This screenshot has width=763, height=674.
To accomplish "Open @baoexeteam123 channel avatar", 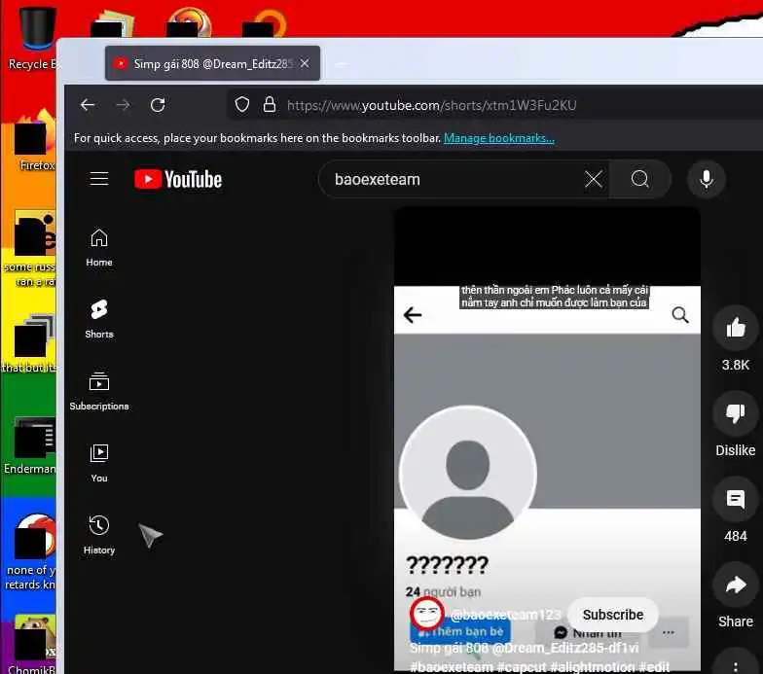I will (426, 614).
